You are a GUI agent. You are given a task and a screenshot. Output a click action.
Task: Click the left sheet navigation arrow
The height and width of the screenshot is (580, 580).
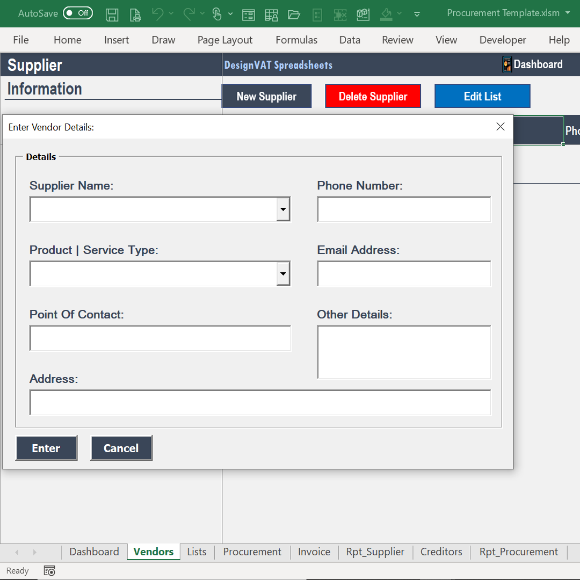pos(17,552)
